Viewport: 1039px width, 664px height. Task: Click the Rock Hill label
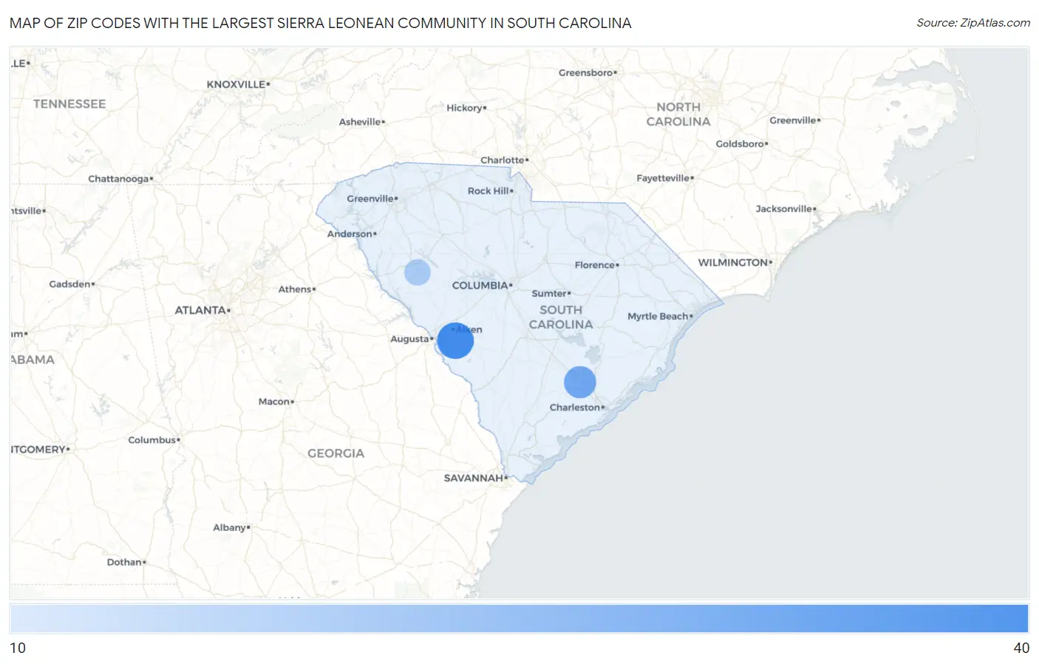pyautogui.click(x=488, y=191)
